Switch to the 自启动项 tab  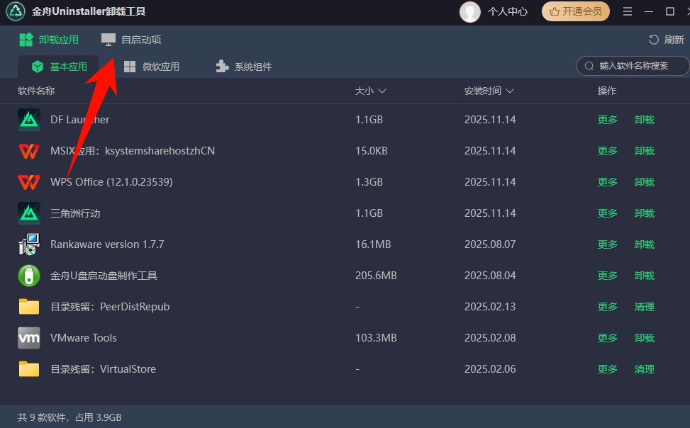[x=133, y=40]
